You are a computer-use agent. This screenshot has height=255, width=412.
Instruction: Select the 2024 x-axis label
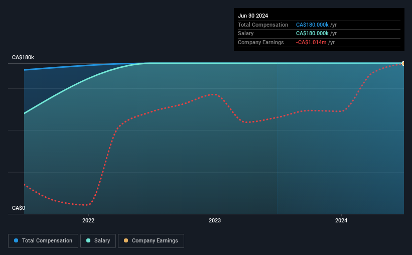click(x=341, y=220)
